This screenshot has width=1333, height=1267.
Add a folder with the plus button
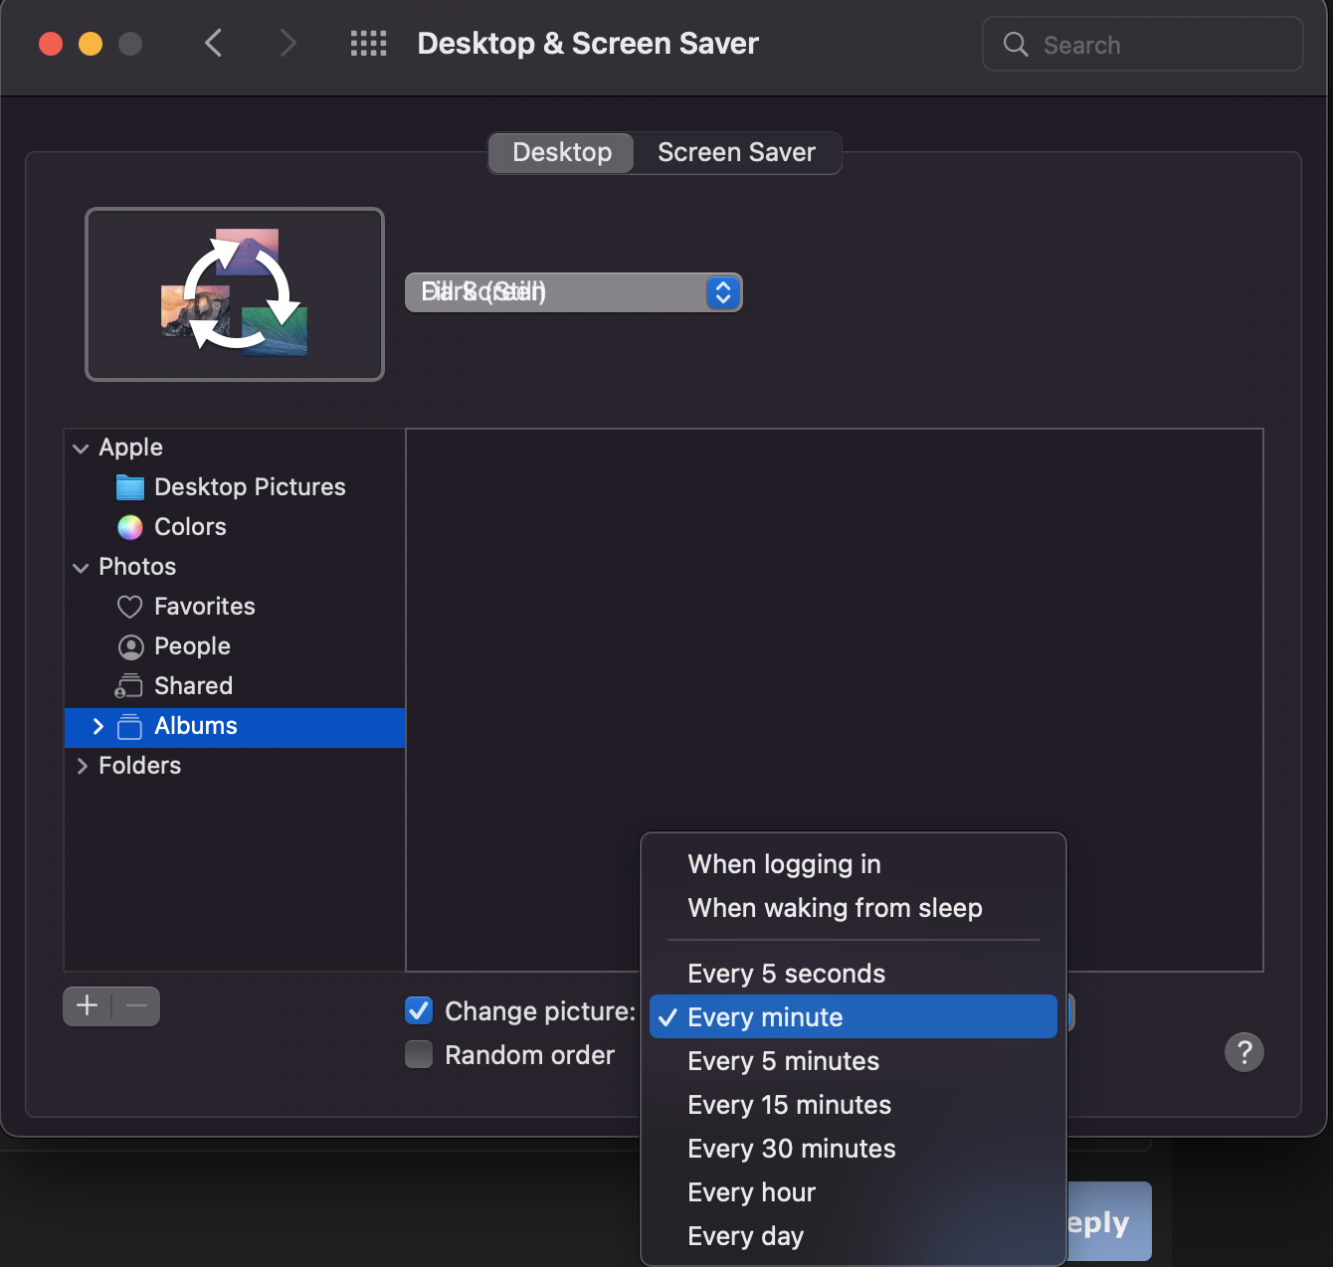click(88, 1006)
